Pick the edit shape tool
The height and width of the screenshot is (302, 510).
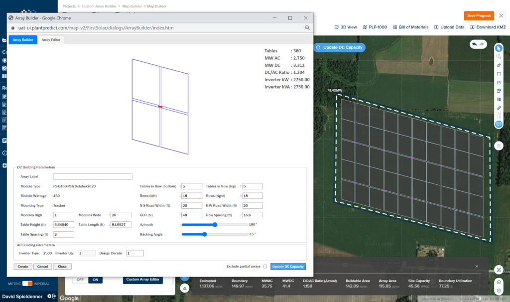click(x=499, y=82)
